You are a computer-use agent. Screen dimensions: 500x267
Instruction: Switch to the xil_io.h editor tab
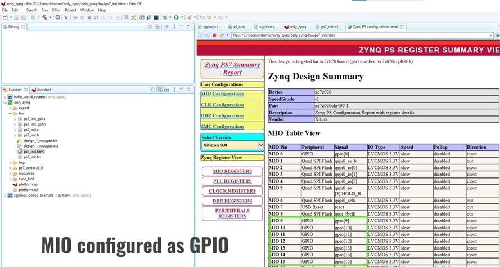point(237,27)
